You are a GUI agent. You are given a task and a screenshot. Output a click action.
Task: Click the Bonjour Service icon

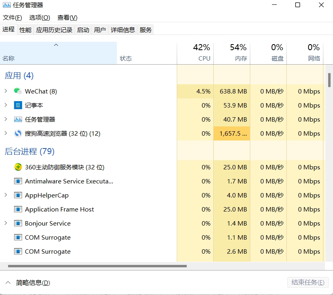coord(18,223)
